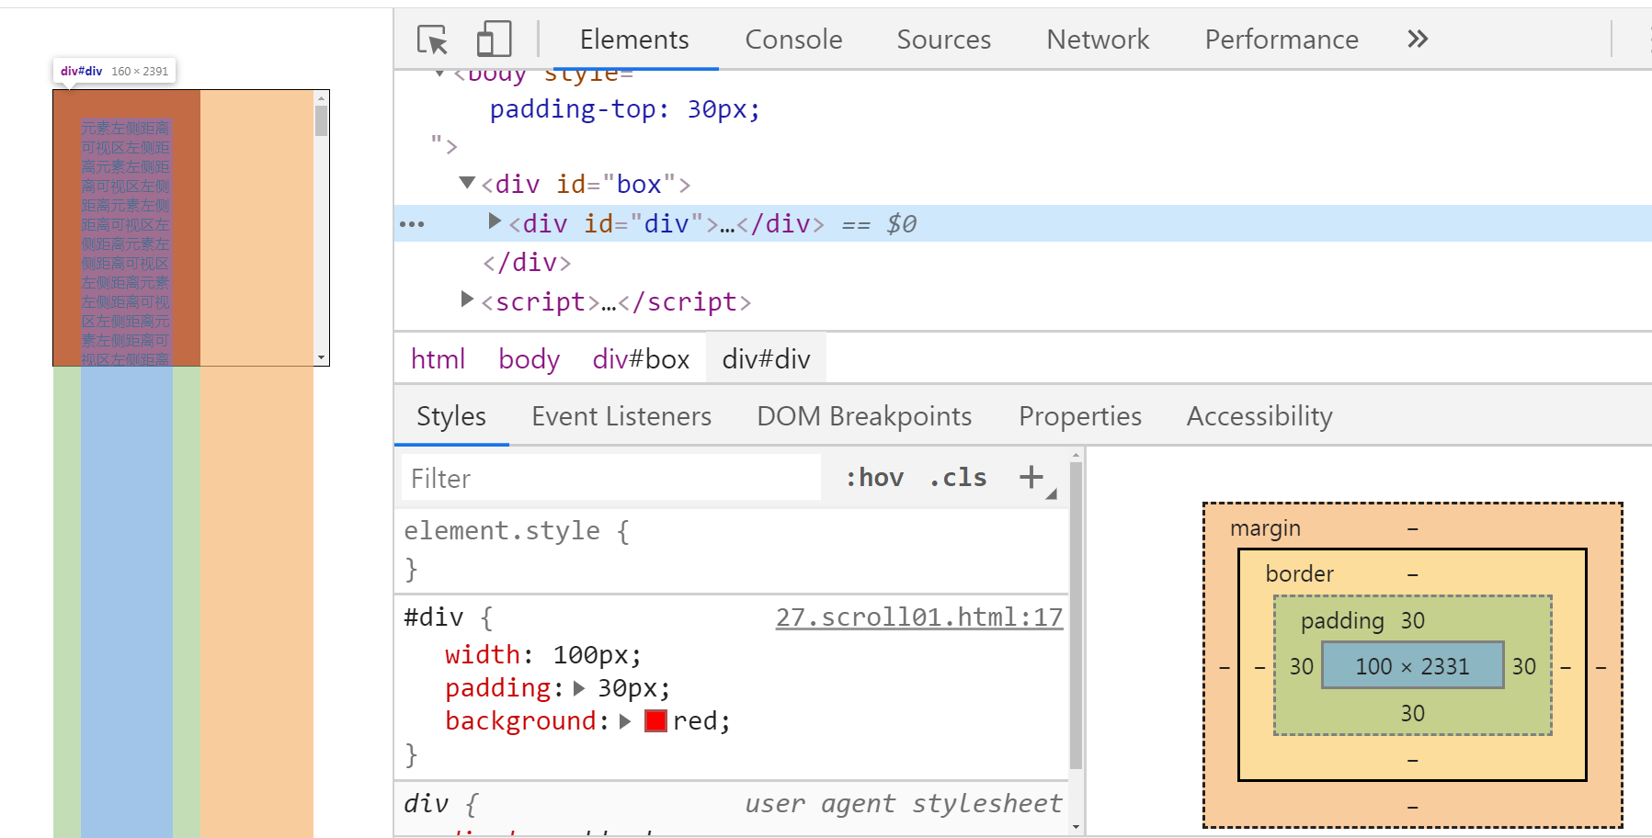Expand the padding shorthand property

579,688
